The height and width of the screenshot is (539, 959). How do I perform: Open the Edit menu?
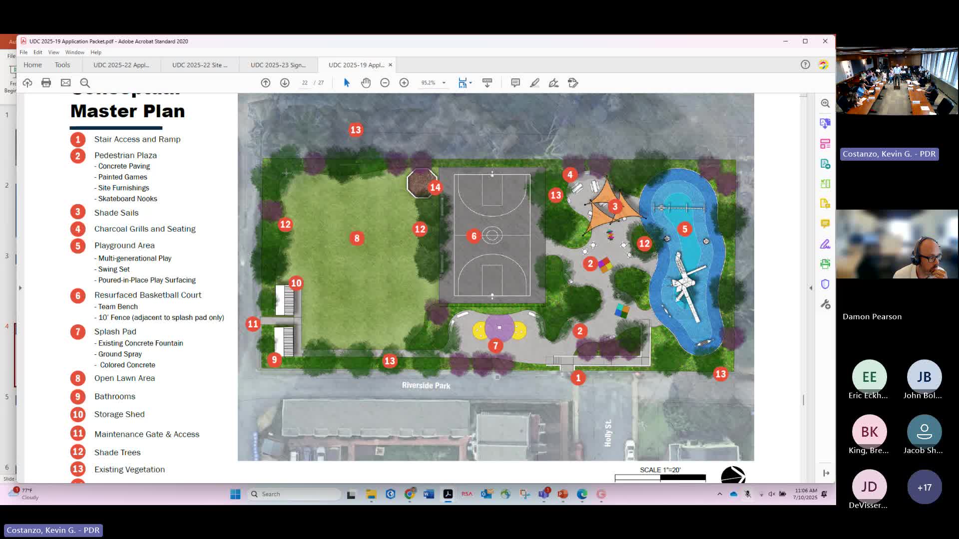[38, 52]
